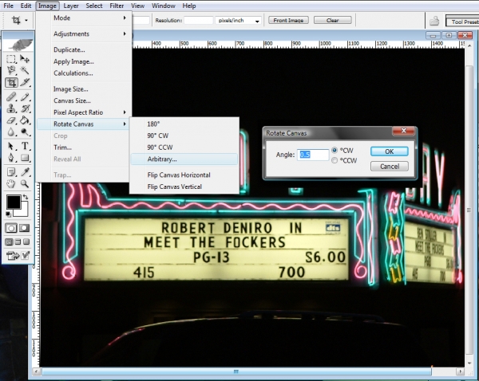Click the Resolution input field
Screen dimensions: 479x381
pyautogui.click(x=198, y=21)
